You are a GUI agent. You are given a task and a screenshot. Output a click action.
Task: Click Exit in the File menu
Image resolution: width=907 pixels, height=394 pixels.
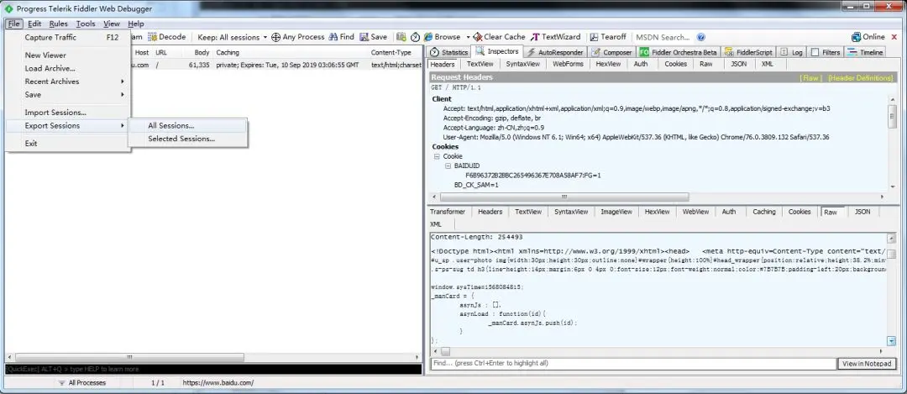coord(68,144)
